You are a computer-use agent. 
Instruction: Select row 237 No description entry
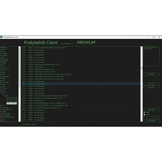pyautogui.click(x=81, y=120)
